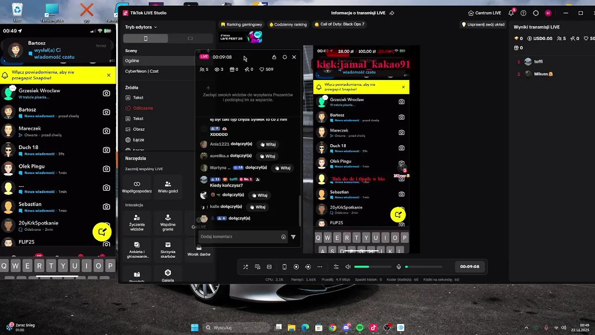595x335 pixels.
Task: Select the Ogólne scene
Action: tap(159, 60)
